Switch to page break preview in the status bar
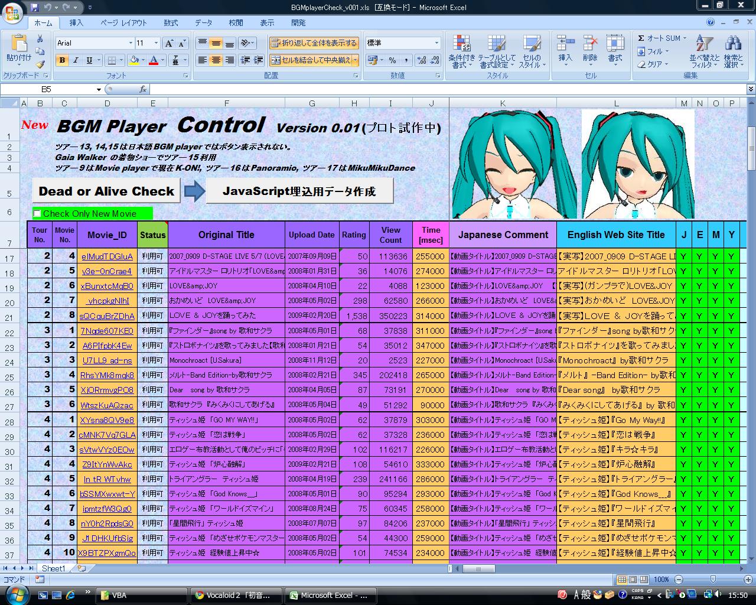This screenshot has width=756, height=605. pyautogui.click(x=644, y=580)
